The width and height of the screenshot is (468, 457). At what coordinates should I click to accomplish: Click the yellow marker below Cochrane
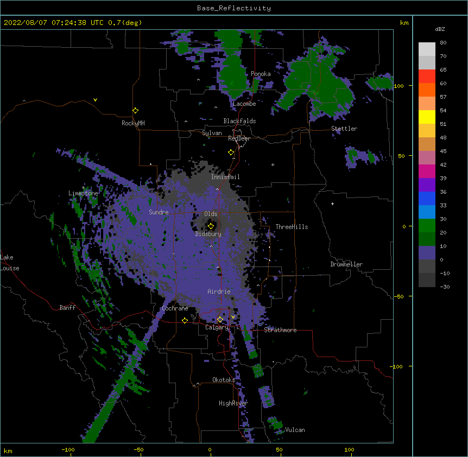(x=185, y=320)
